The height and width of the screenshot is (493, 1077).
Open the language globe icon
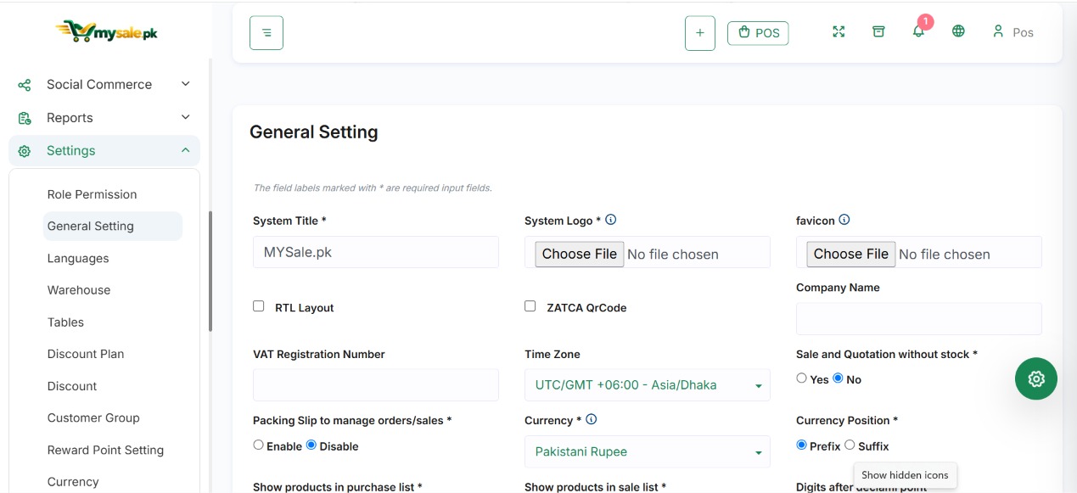958,31
